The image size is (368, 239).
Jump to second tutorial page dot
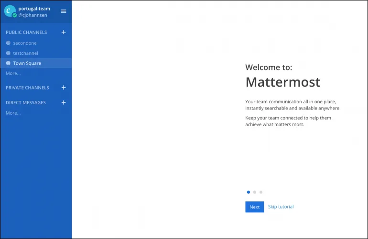[255, 192]
